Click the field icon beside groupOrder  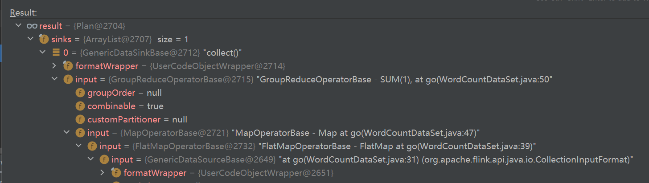click(x=80, y=93)
